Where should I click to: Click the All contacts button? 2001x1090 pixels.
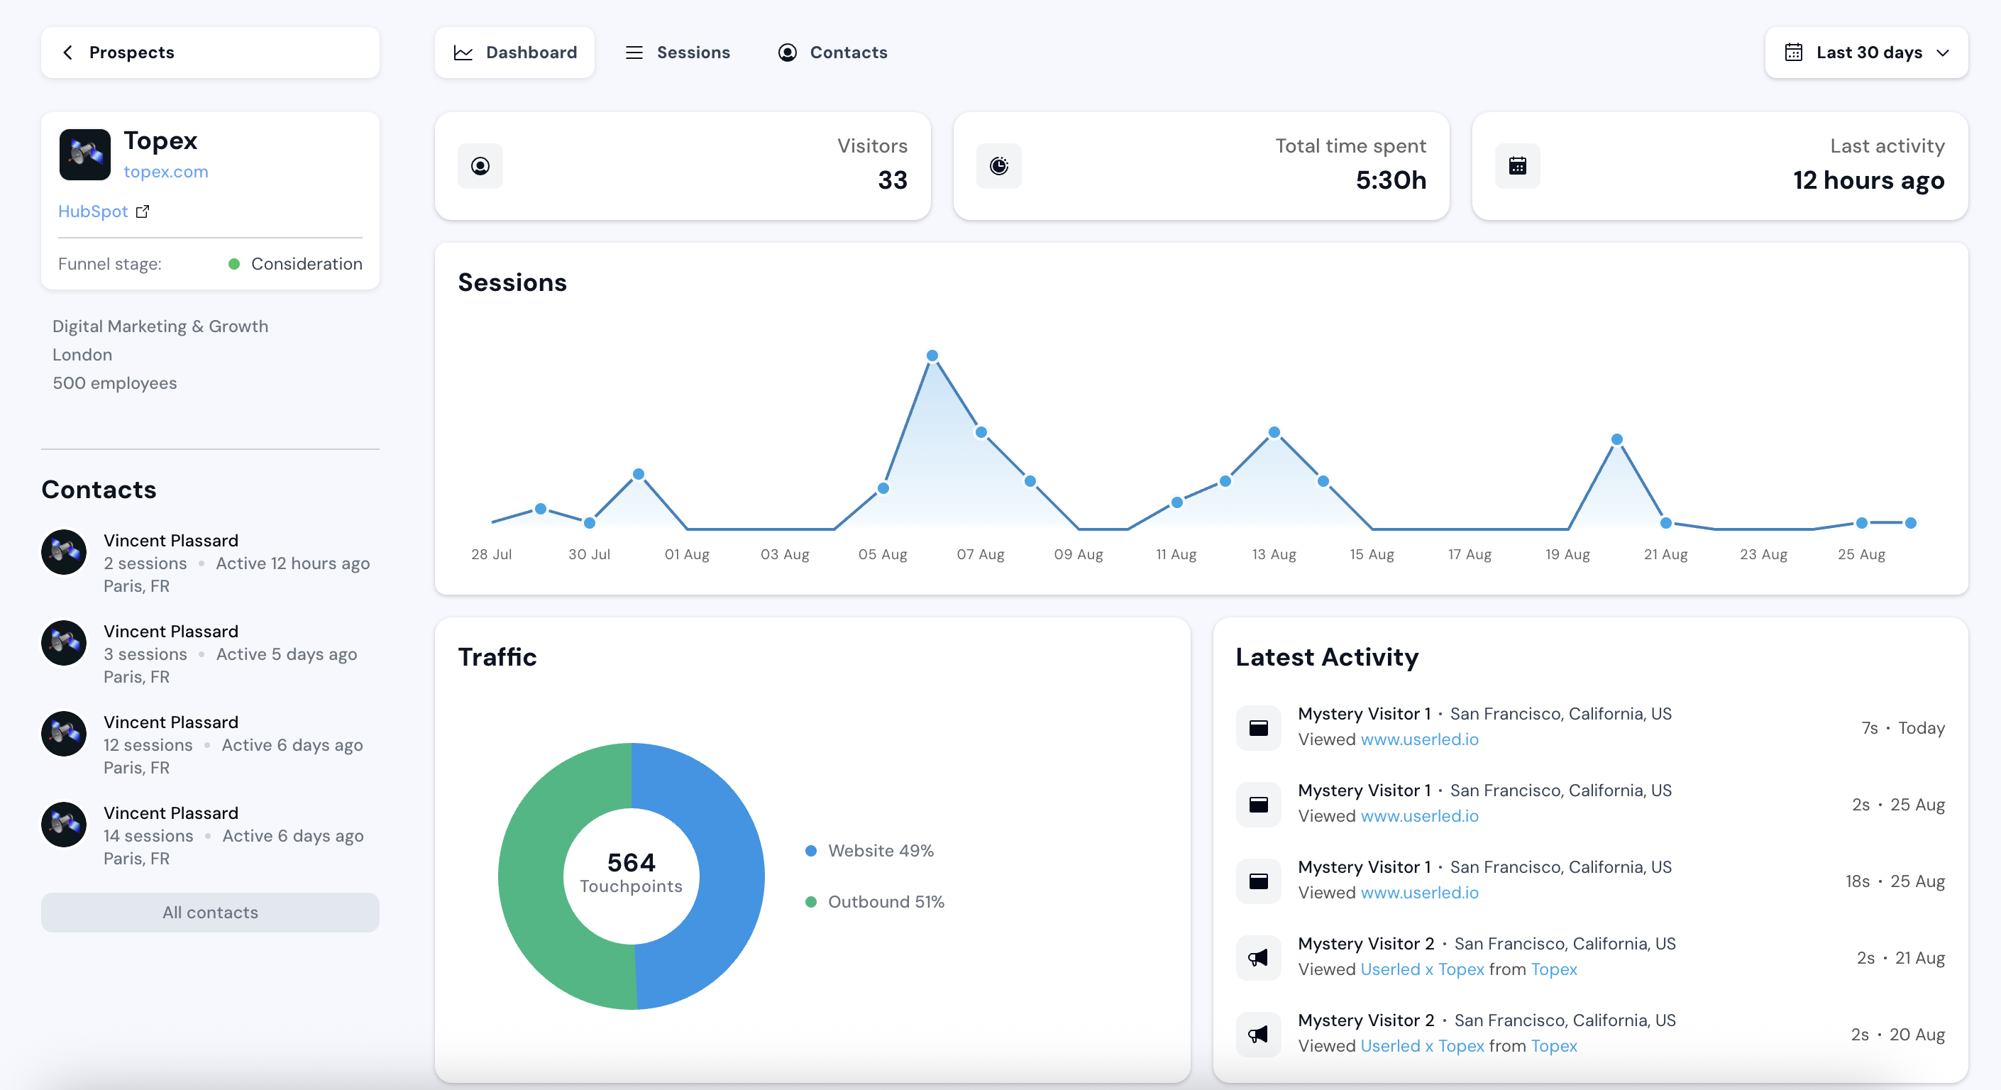[210, 912]
